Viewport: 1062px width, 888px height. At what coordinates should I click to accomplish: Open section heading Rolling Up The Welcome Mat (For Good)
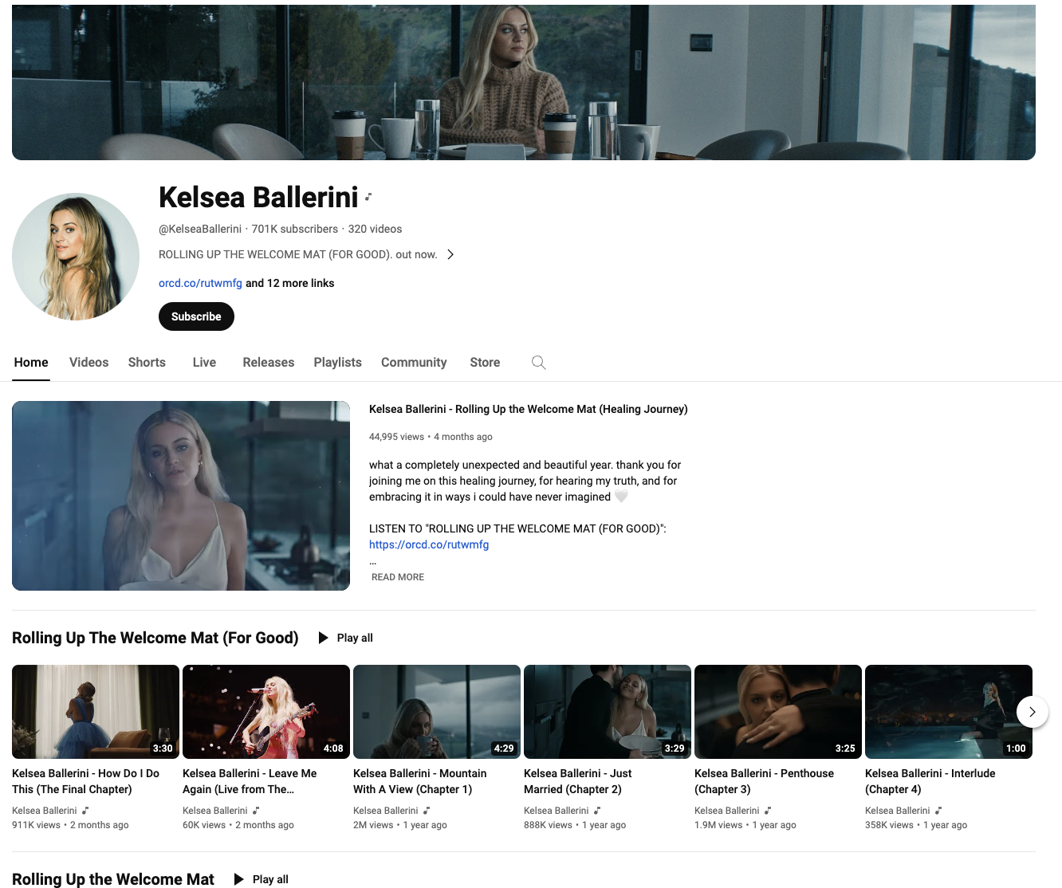pos(155,638)
